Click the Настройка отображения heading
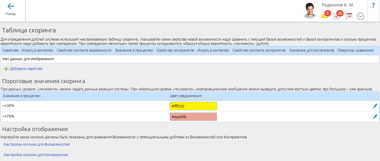380x161 pixels. tap(35, 129)
